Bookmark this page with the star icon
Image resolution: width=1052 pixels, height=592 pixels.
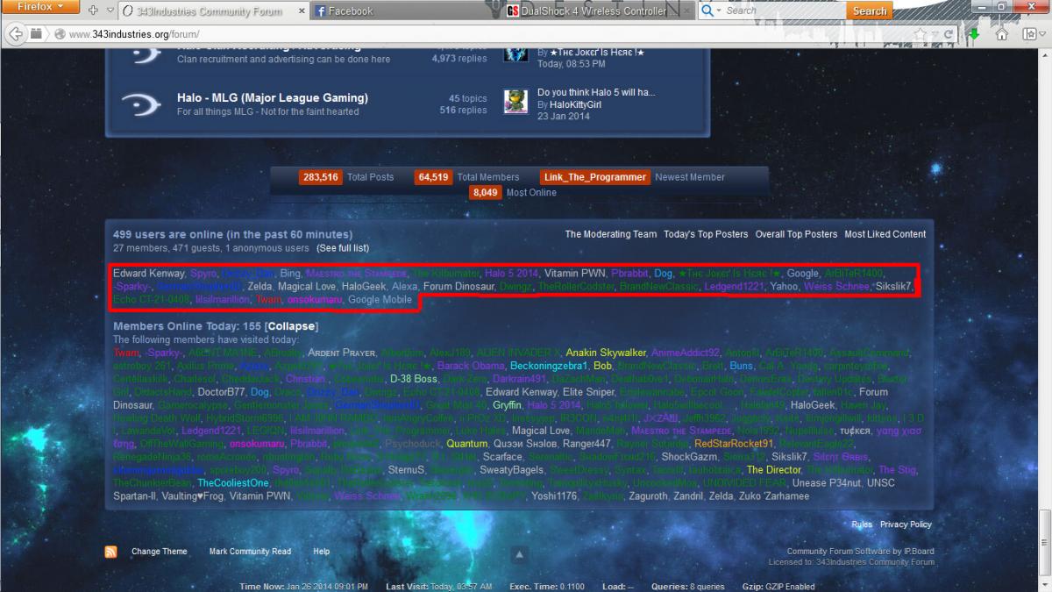pyautogui.click(x=920, y=34)
